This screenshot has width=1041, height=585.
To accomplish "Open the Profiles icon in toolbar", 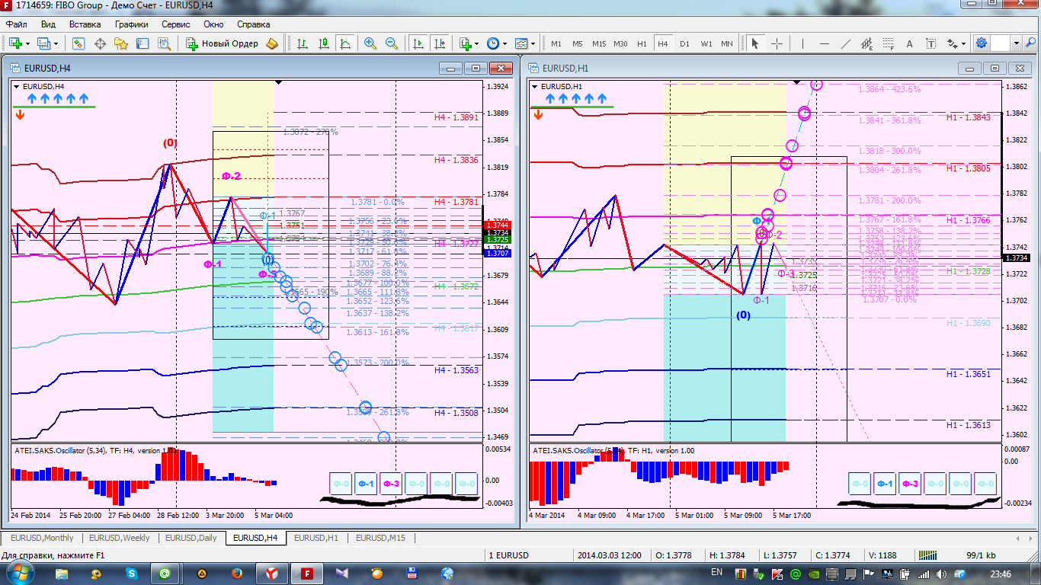I will [x=43, y=43].
